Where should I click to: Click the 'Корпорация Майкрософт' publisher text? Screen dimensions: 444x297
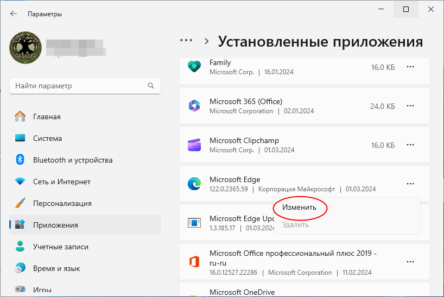pos(296,189)
